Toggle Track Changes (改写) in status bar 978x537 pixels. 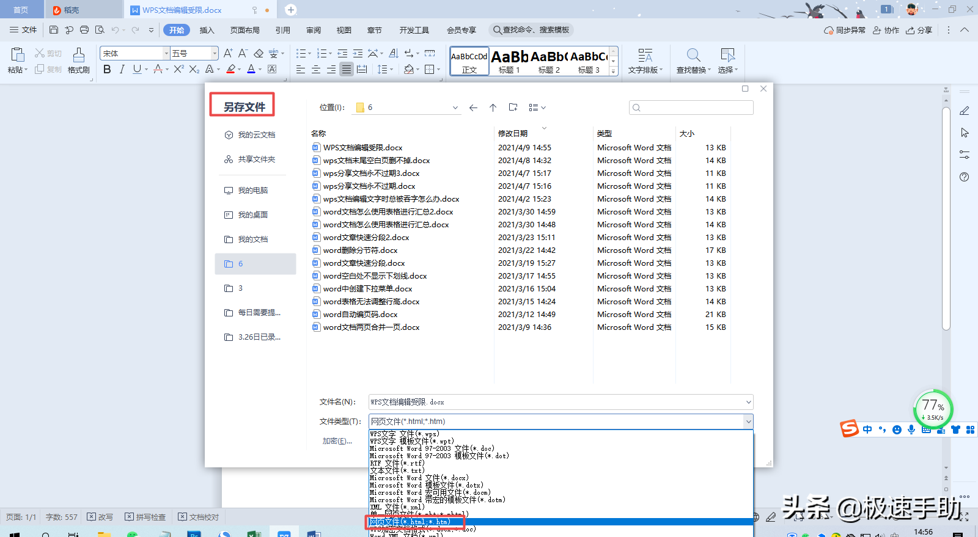click(x=100, y=517)
